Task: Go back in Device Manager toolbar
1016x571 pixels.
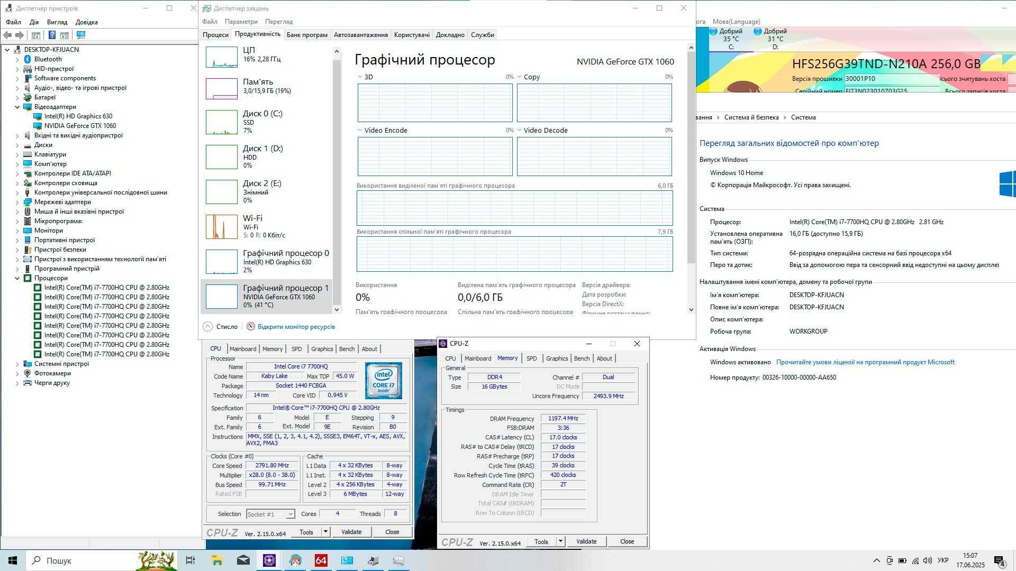Action: pyautogui.click(x=7, y=35)
